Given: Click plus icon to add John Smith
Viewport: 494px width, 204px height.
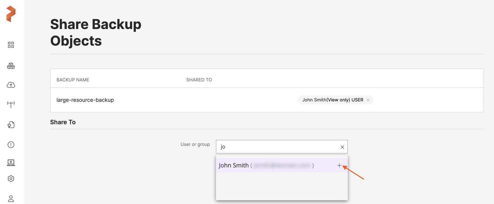Looking at the screenshot, I should coord(339,165).
